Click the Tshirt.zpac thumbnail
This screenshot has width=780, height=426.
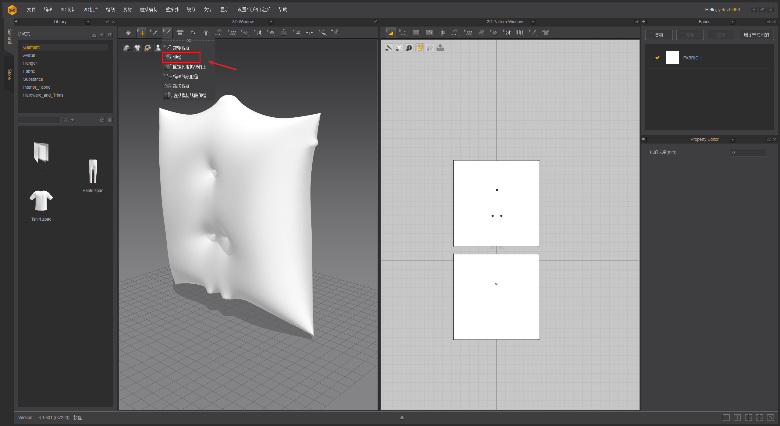(x=41, y=201)
